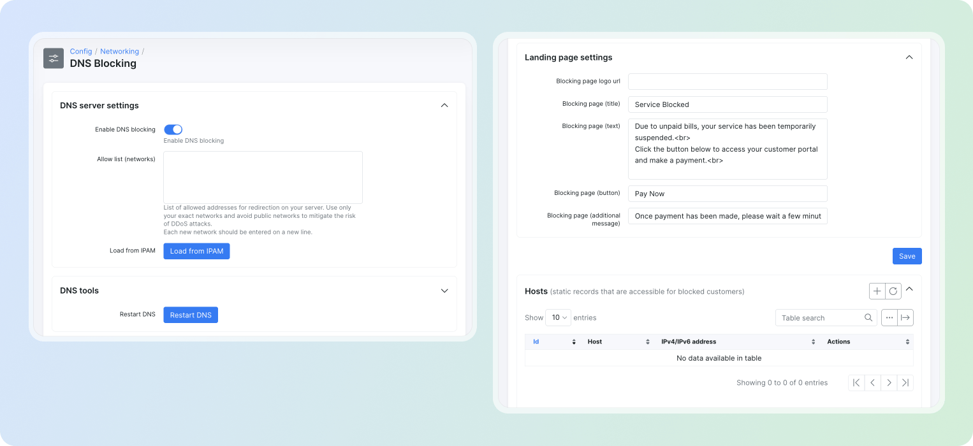Toggle Enable DNS blocking switch
973x446 pixels.
[x=173, y=129]
